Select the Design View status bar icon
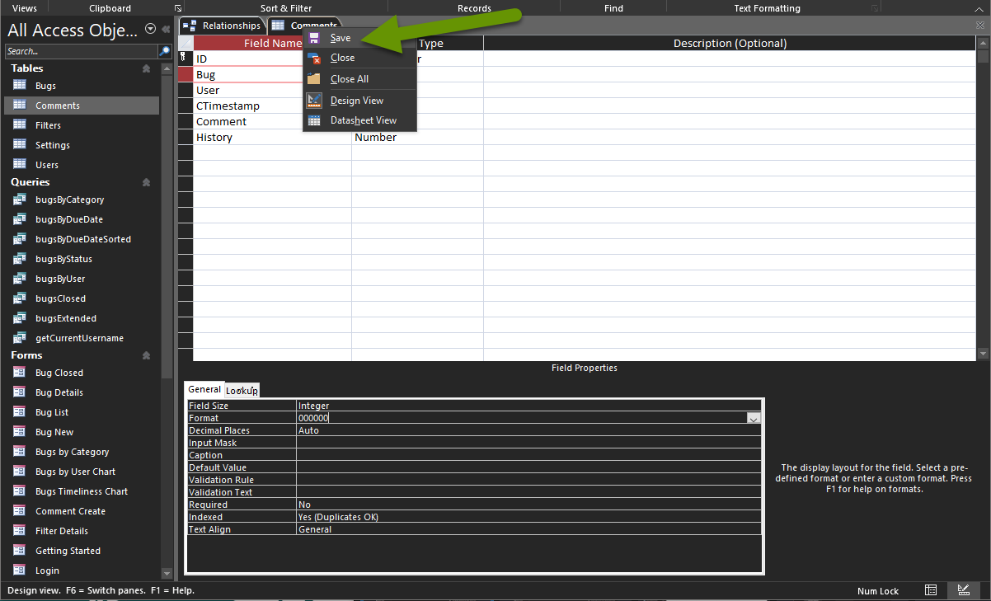The image size is (991, 601). pyautogui.click(x=964, y=590)
